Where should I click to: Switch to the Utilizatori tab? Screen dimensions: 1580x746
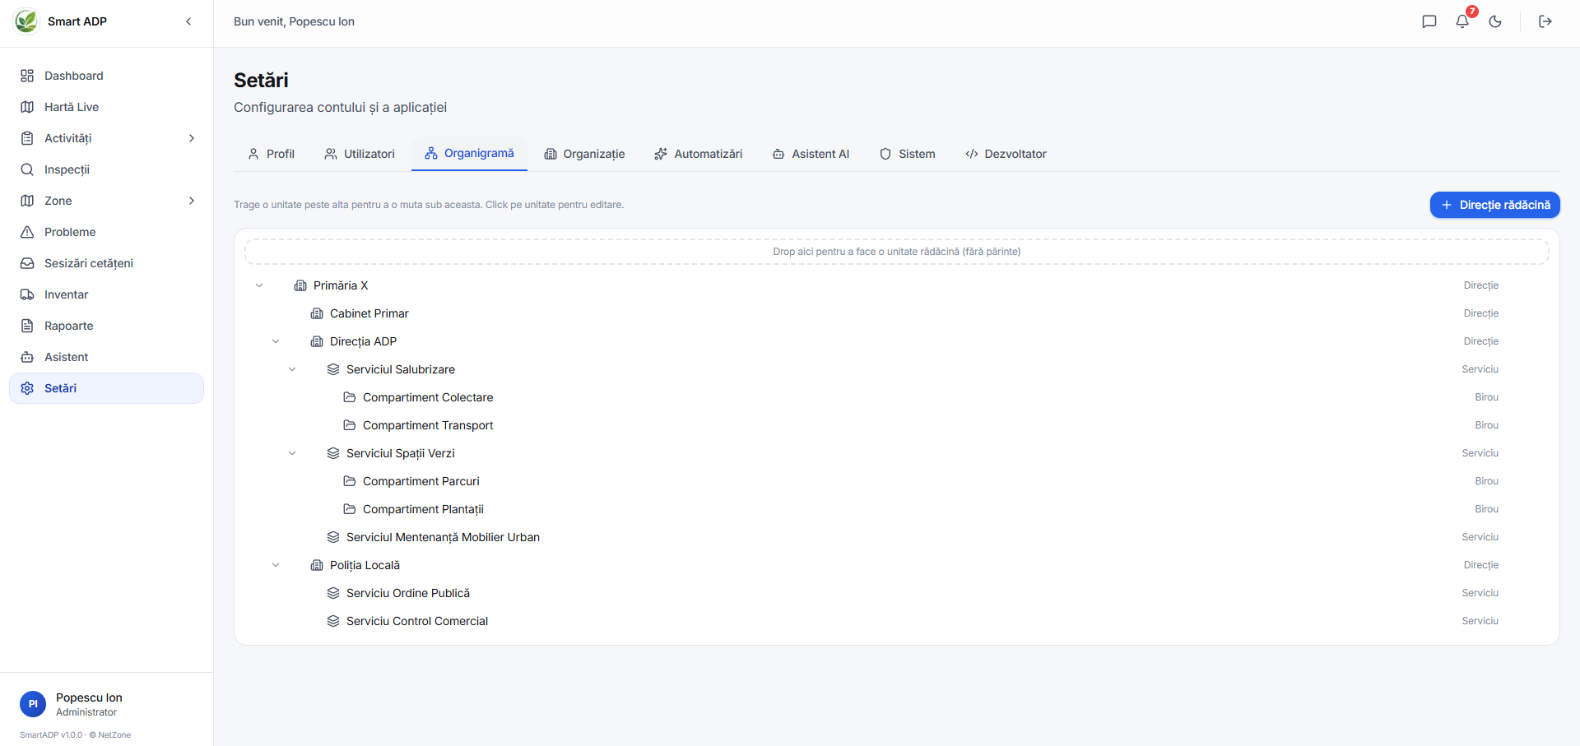[x=360, y=154]
